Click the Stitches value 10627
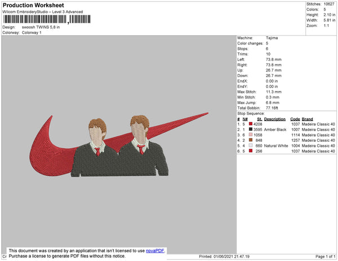The image size is (338, 261). [329, 4]
